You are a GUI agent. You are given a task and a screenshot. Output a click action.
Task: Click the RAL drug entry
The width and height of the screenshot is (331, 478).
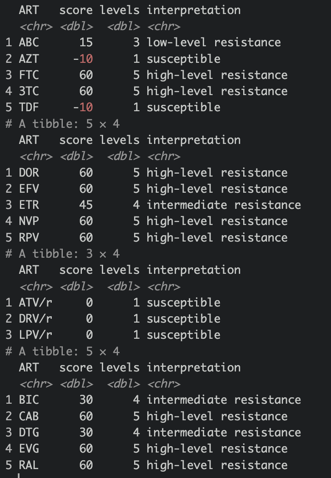(x=29, y=465)
